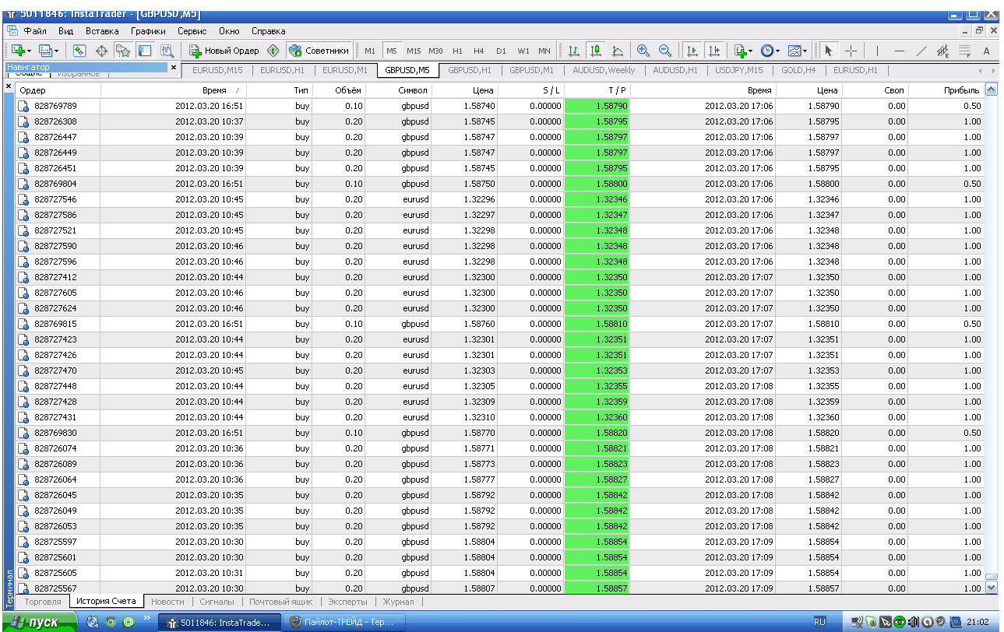Select order row 828769789

[x=499, y=106]
